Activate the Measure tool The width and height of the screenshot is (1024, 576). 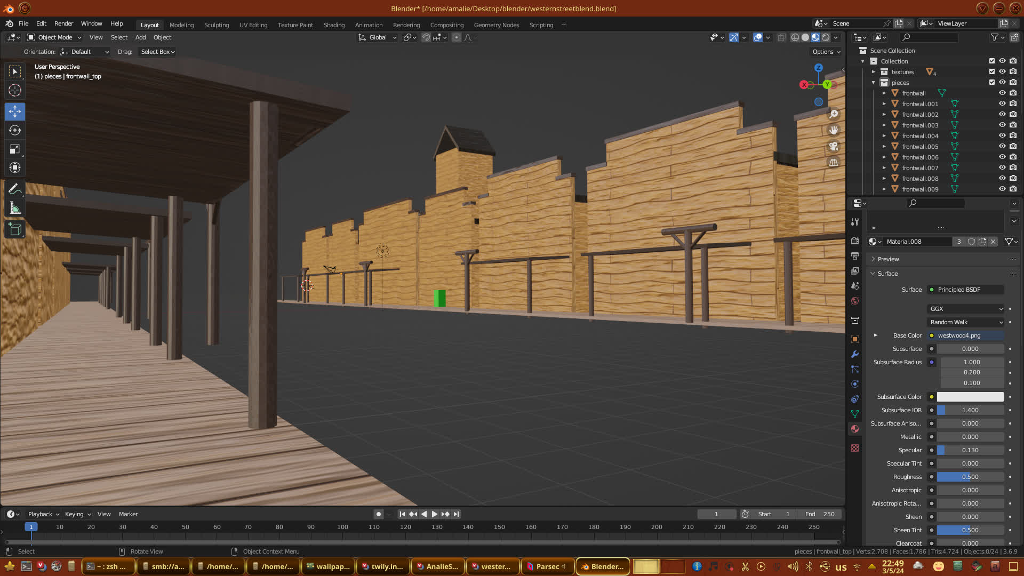[15, 209]
